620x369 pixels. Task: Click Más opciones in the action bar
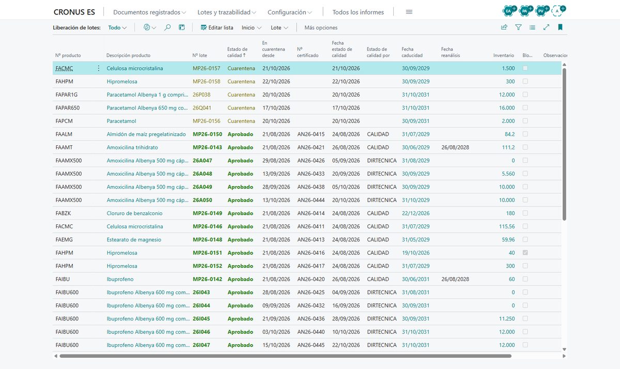321,28
